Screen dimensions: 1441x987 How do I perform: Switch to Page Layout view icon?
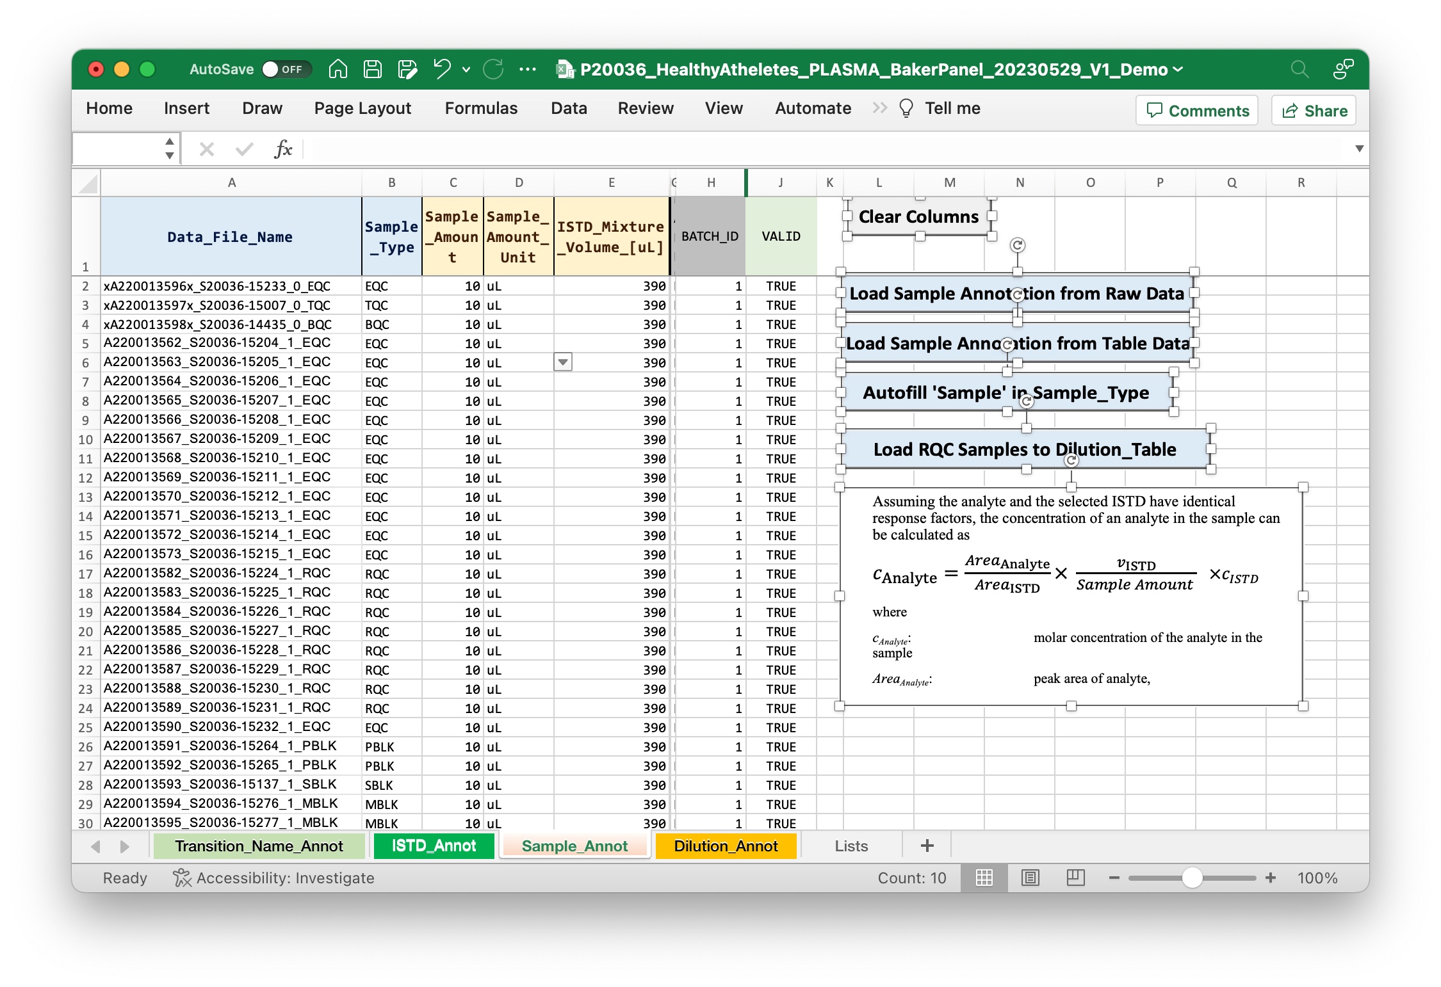(x=1030, y=878)
